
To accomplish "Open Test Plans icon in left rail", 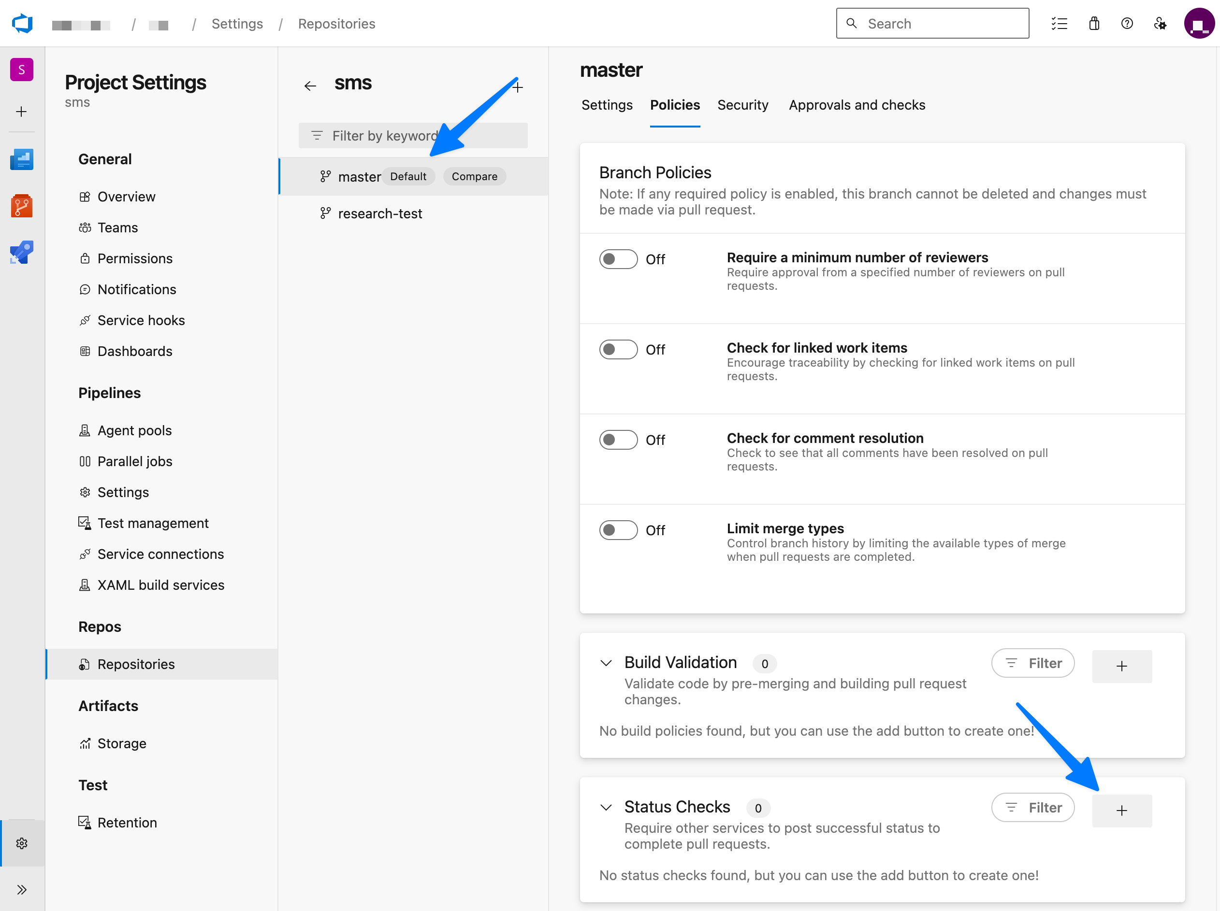I will (22, 252).
